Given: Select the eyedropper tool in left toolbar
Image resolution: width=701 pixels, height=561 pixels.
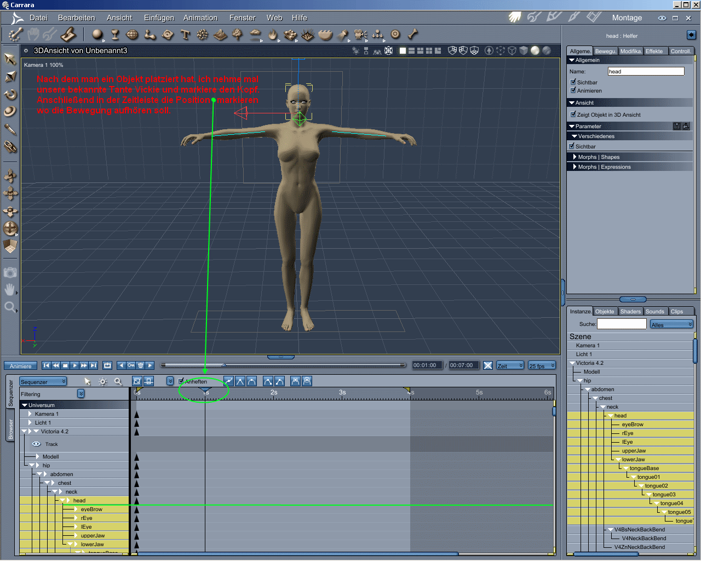Looking at the screenshot, I should point(10,129).
